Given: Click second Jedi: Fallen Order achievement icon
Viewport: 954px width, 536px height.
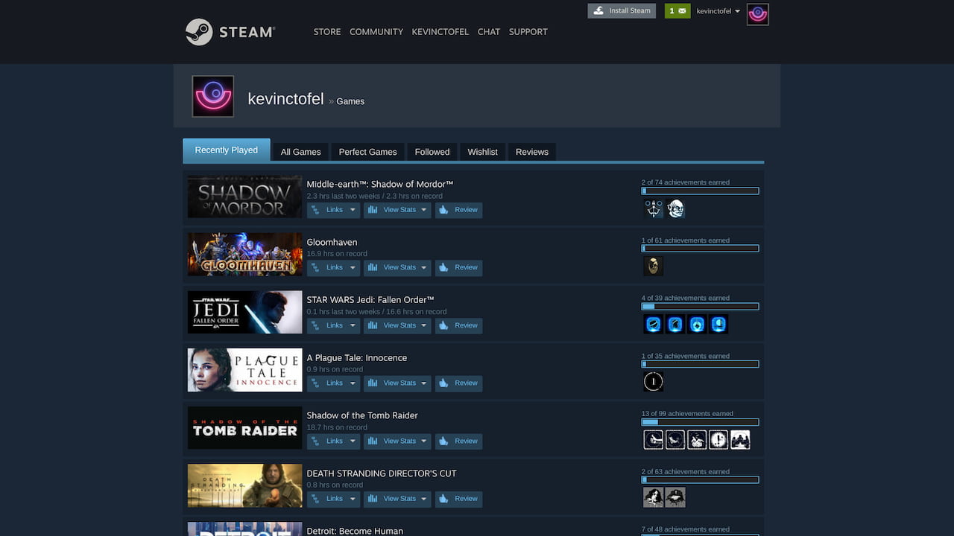Looking at the screenshot, I should click(675, 325).
